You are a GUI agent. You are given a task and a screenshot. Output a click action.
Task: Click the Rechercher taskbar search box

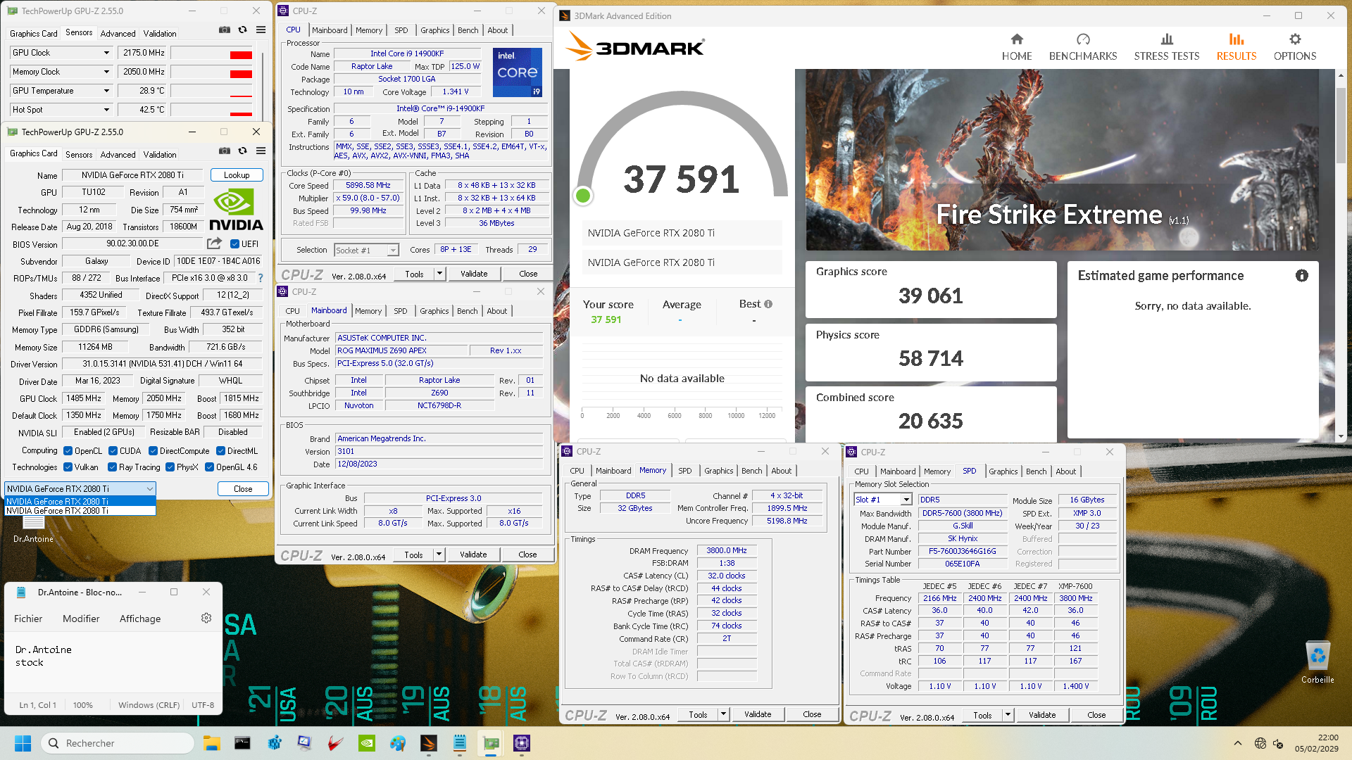[118, 743]
